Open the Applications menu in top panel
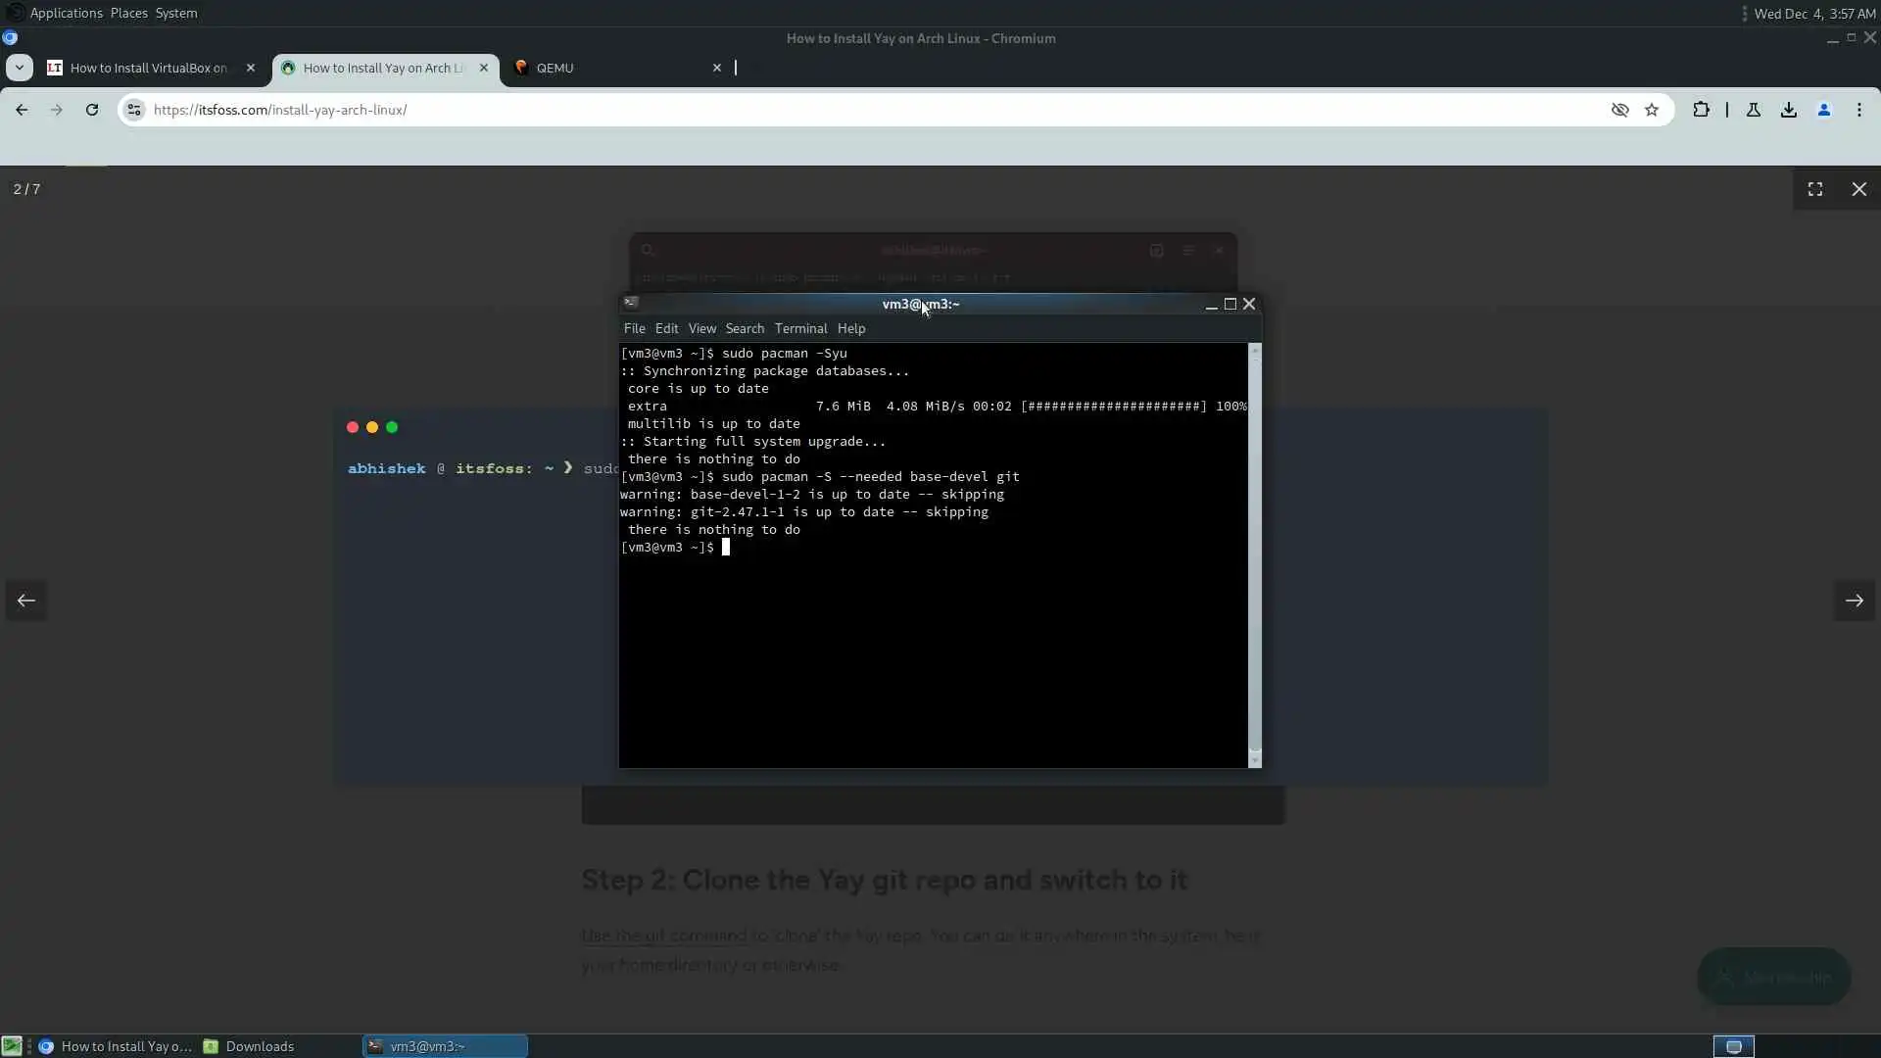The height and width of the screenshot is (1058, 1881). pos(66,13)
